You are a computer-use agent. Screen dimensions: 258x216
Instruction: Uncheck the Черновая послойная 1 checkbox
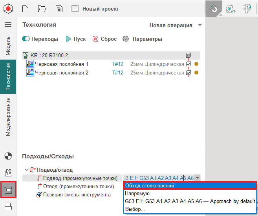point(188,64)
